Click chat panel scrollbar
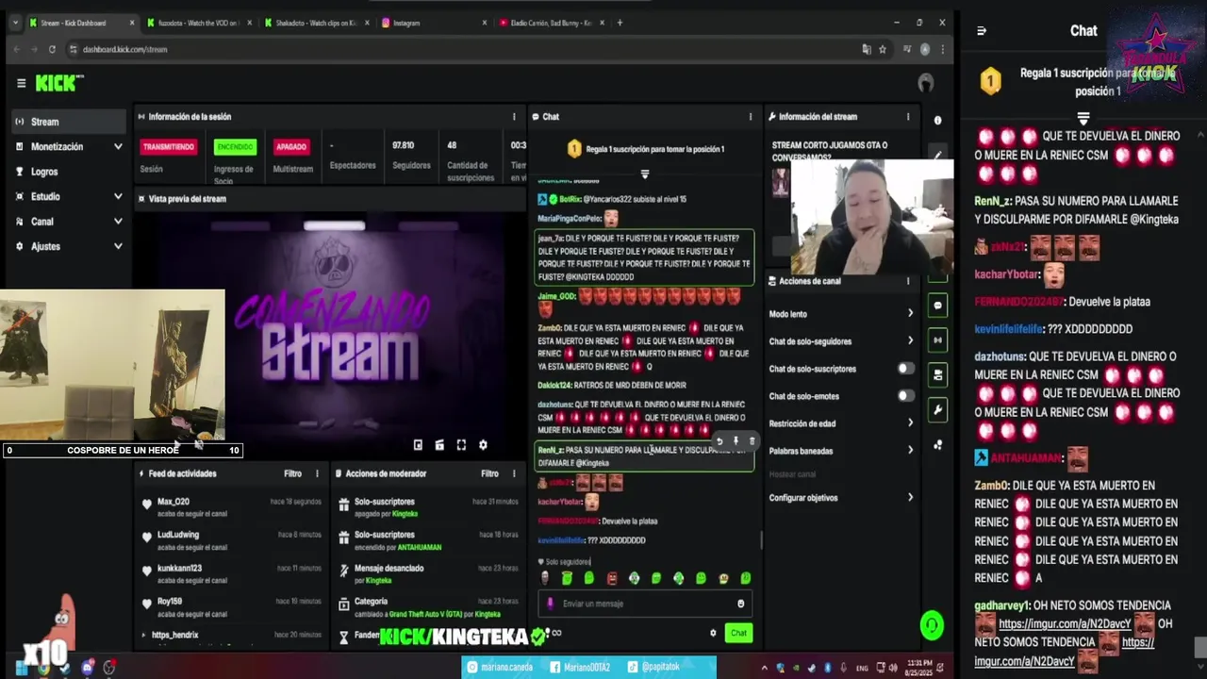This screenshot has height=679, width=1207. click(x=761, y=540)
